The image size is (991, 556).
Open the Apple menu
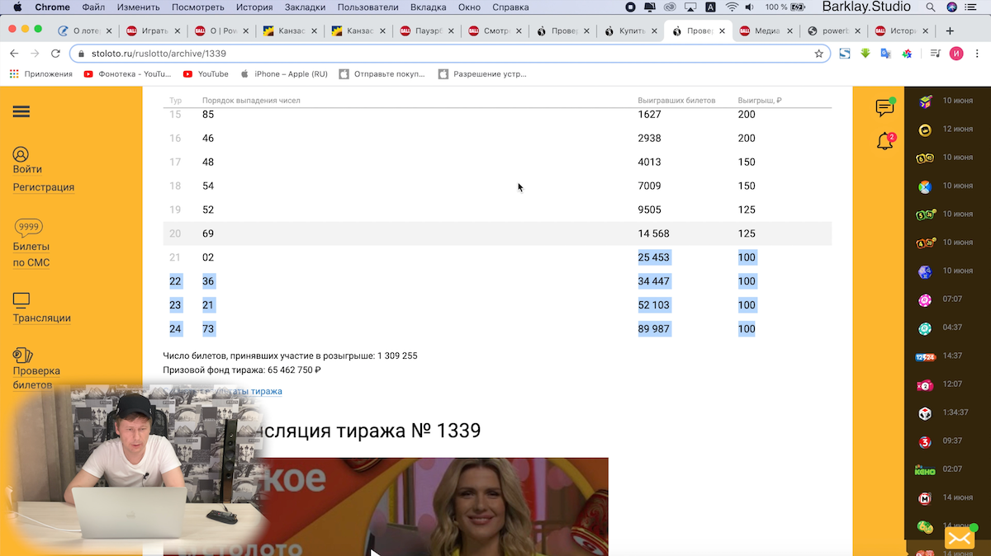(17, 7)
